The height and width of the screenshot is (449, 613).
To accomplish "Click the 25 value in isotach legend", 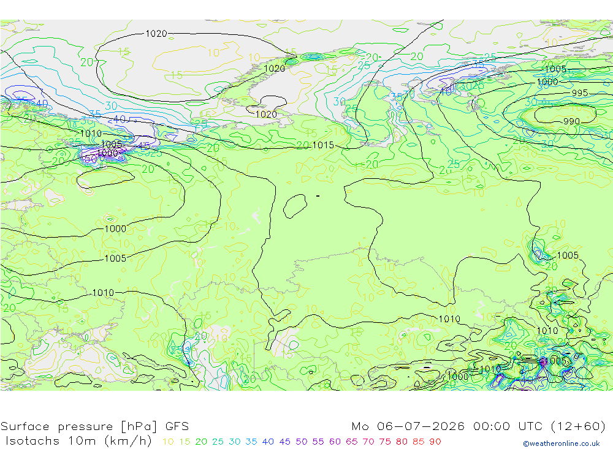I will [x=218, y=442].
